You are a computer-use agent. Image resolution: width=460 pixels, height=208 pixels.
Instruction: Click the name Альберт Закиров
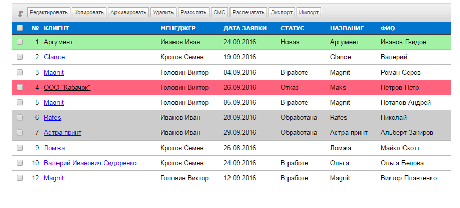407,133
